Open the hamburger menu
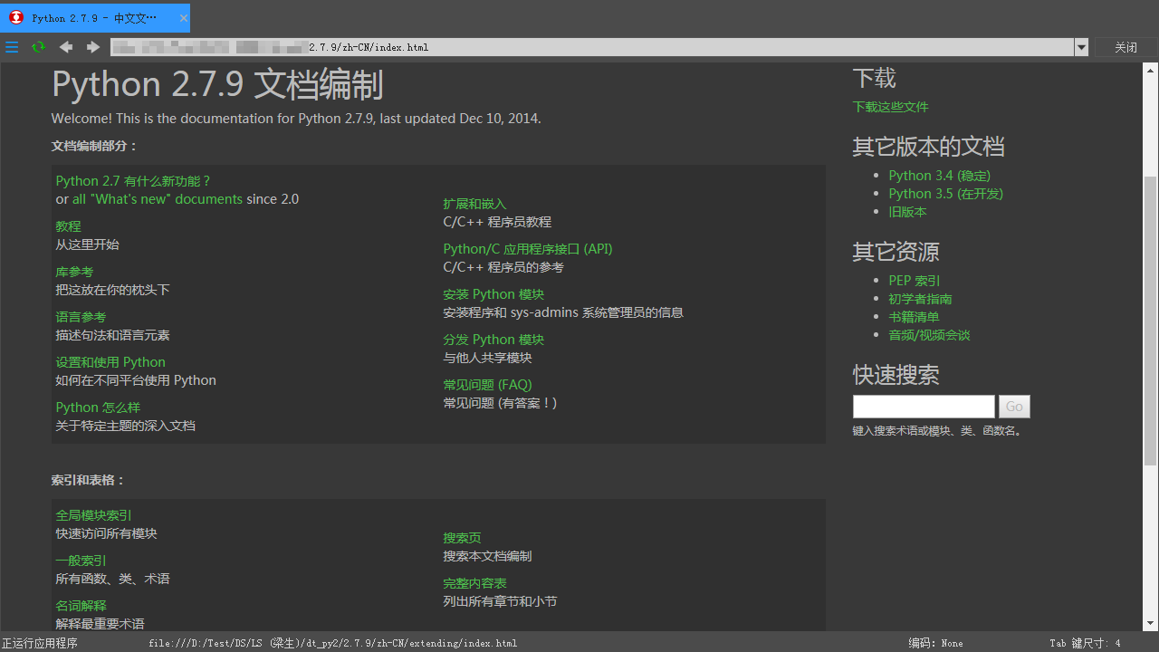This screenshot has width=1159, height=652. pyautogui.click(x=12, y=47)
